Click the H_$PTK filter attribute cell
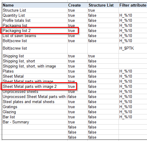 click(x=133, y=48)
